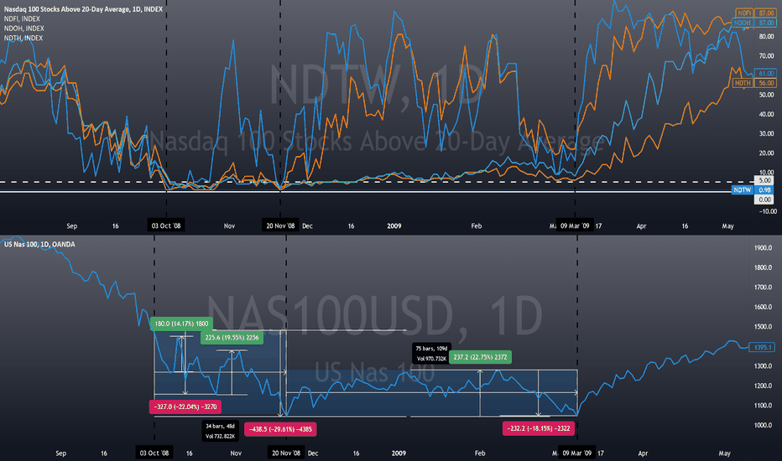The height and width of the screenshot is (461, 782).
Task: Click 'Nov' on the lower pane time axis
Action: point(236,453)
